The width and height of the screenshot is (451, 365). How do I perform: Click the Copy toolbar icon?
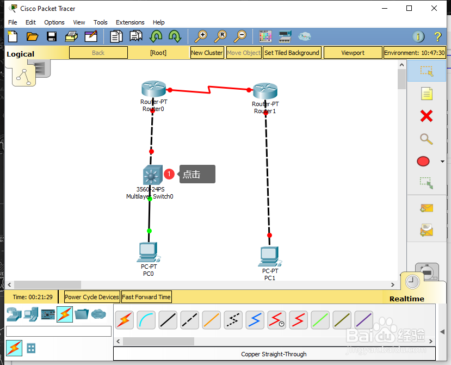pyautogui.click(x=116, y=36)
